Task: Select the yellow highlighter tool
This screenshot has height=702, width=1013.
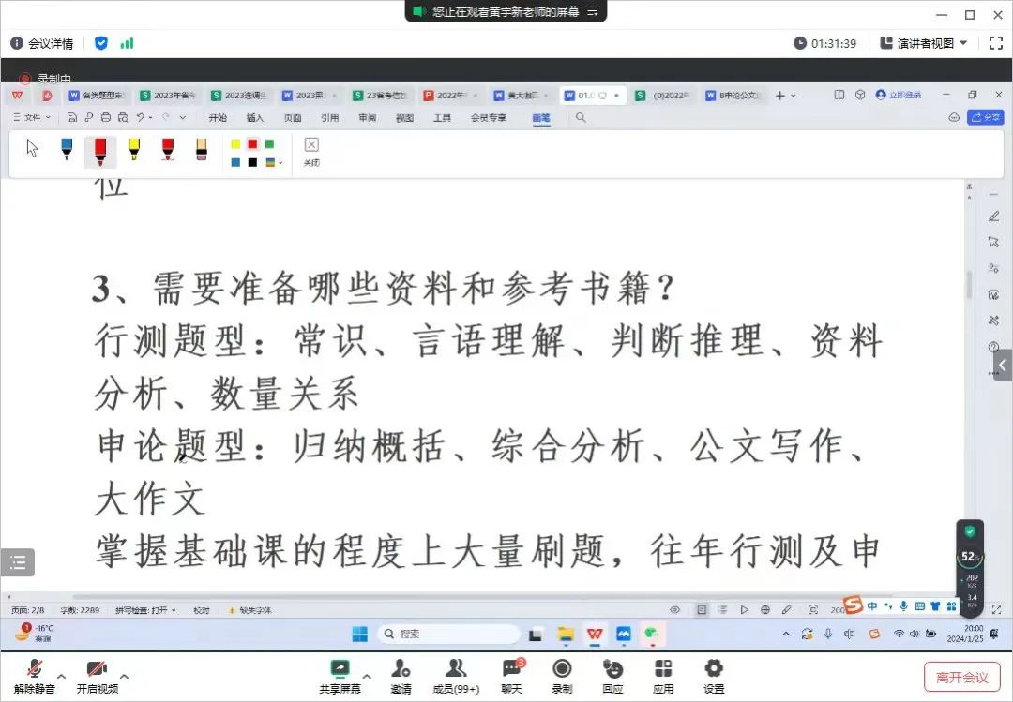Action: click(x=134, y=149)
